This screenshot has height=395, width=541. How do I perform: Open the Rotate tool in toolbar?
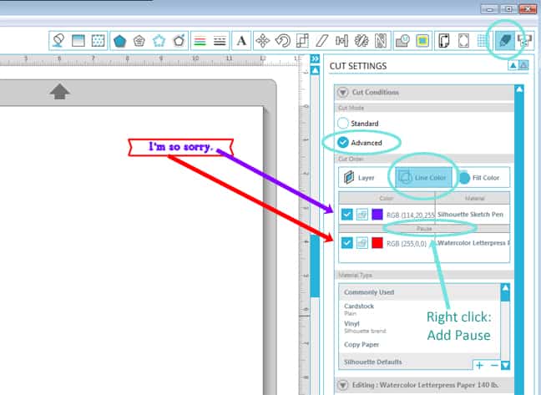point(283,40)
